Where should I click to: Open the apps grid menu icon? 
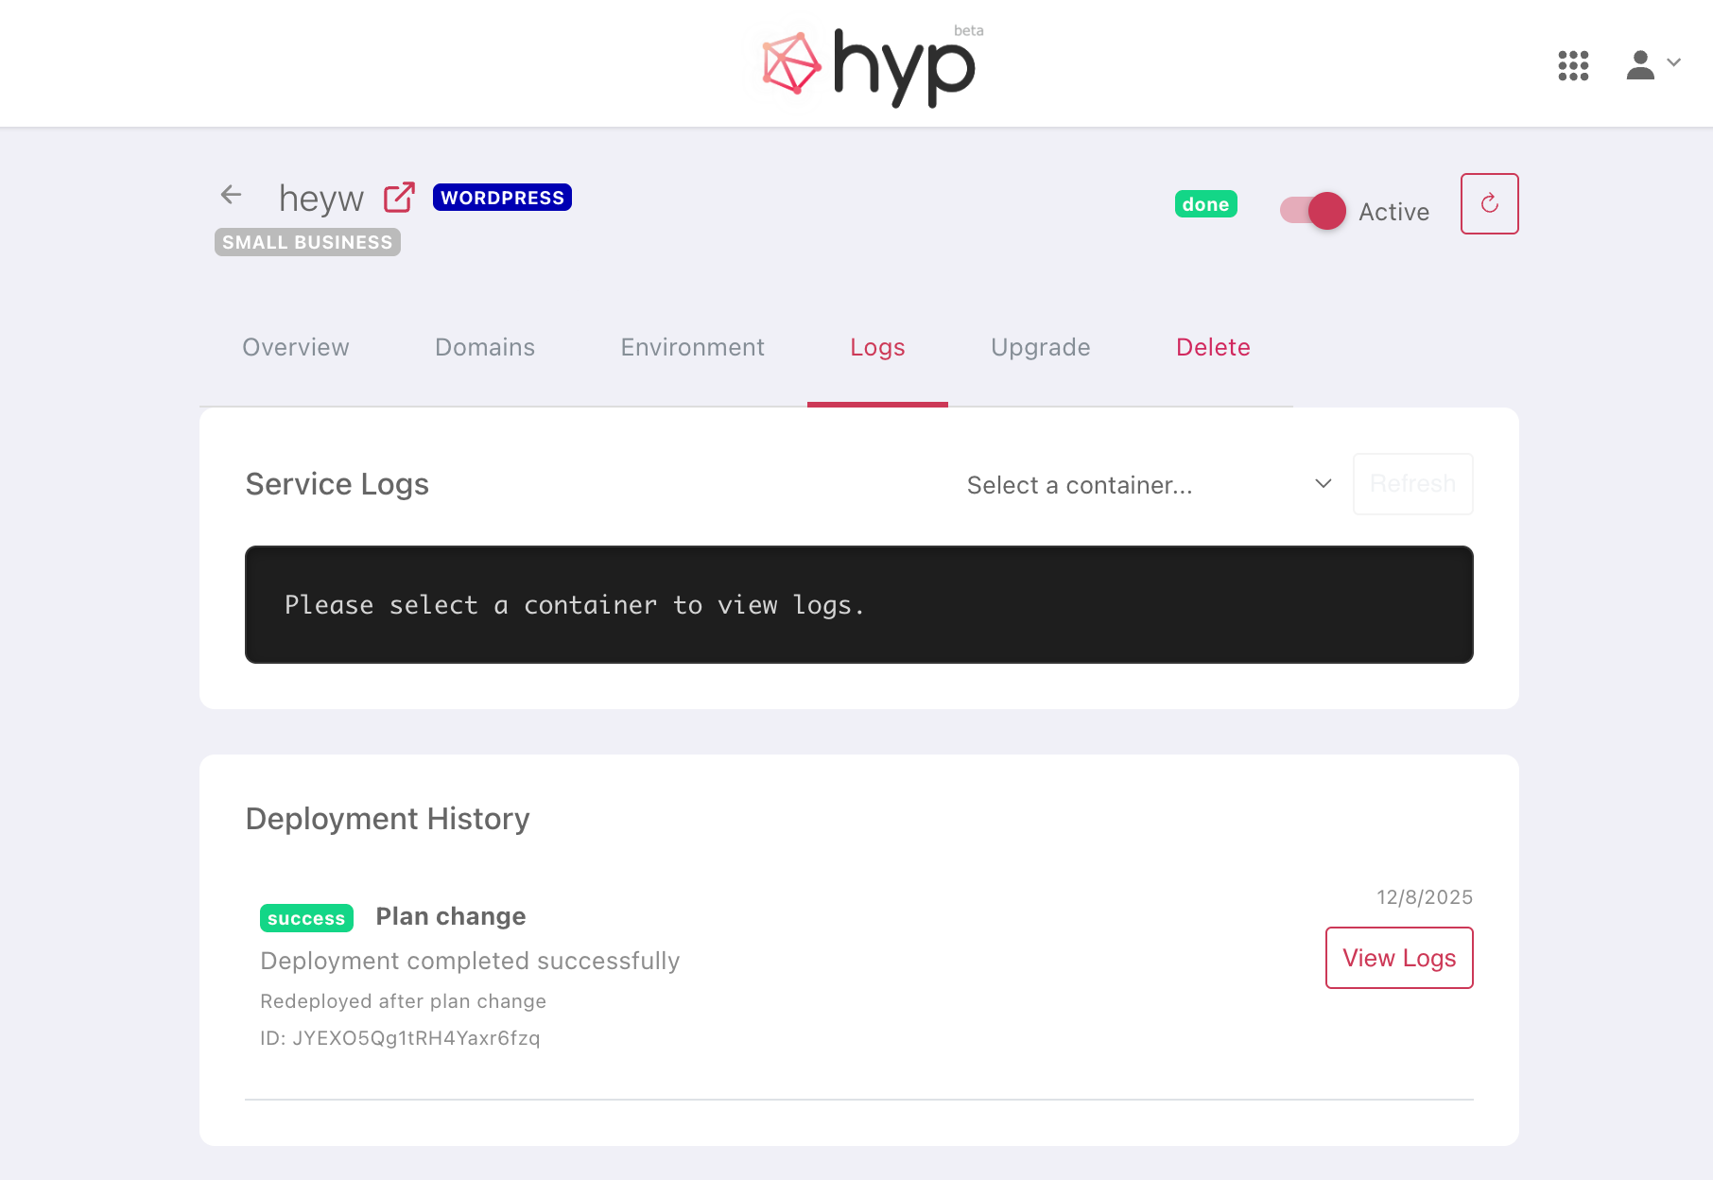click(x=1573, y=65)
